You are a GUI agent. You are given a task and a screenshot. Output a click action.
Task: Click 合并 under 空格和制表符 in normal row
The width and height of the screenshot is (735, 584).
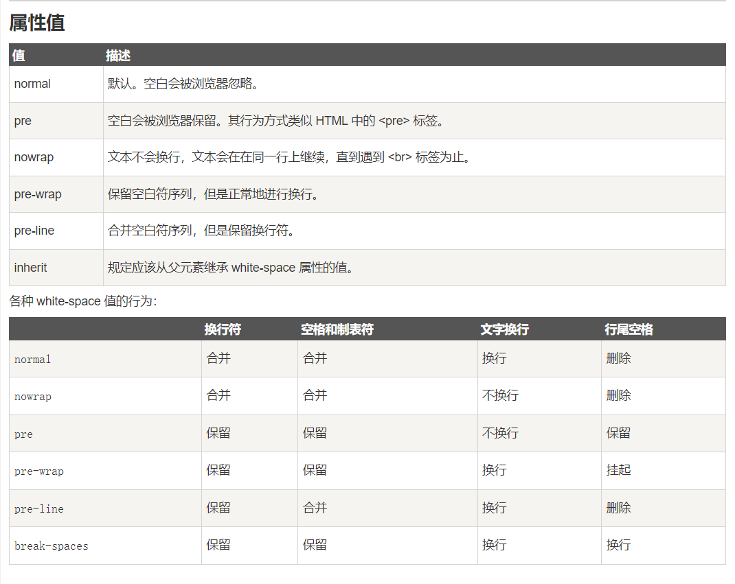315,359
